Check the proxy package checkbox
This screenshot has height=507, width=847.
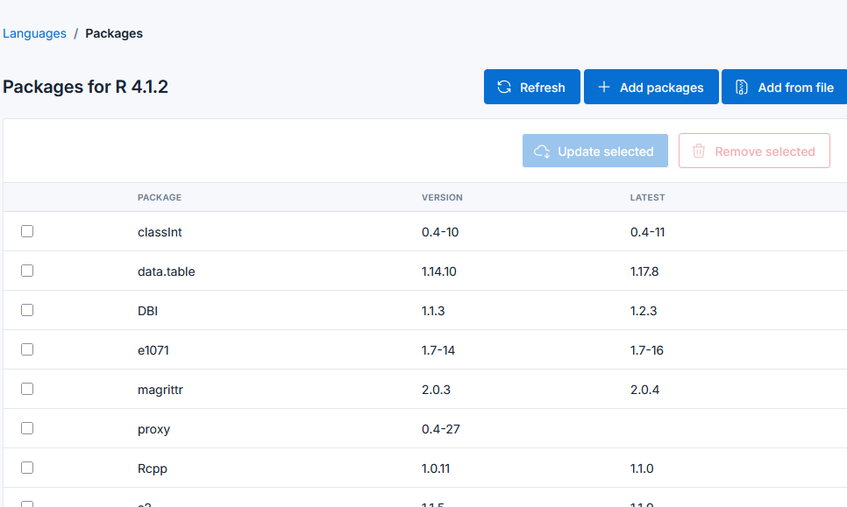[26, 428]
